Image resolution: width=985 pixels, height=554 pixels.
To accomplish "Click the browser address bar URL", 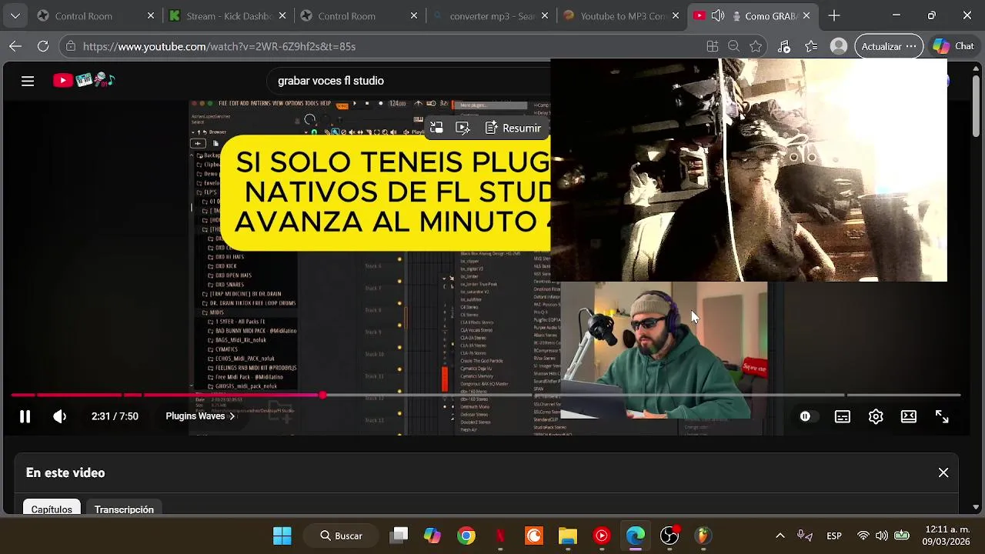I will tap(219, 46).
